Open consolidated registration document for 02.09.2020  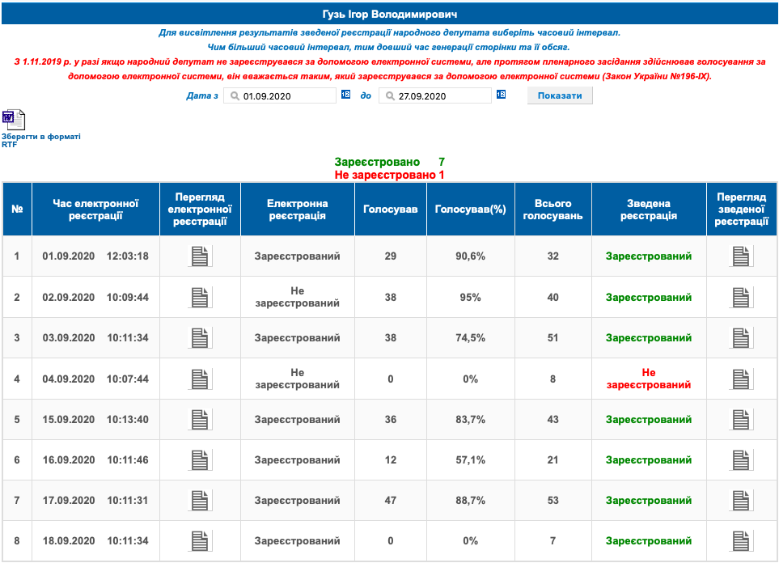[x=741, y=297]
